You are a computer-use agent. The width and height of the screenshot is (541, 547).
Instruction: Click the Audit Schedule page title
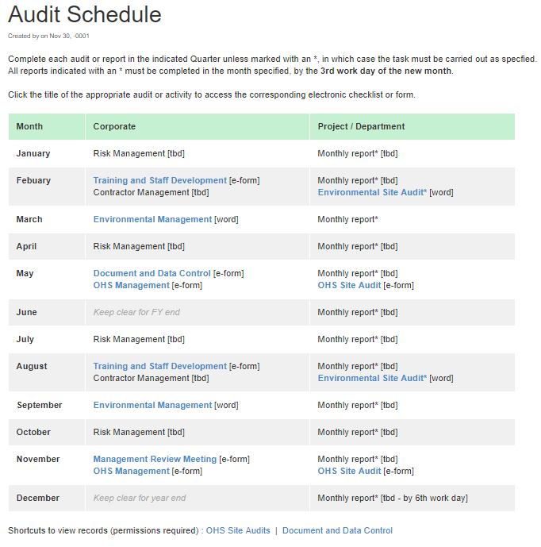tap(85, 14)
